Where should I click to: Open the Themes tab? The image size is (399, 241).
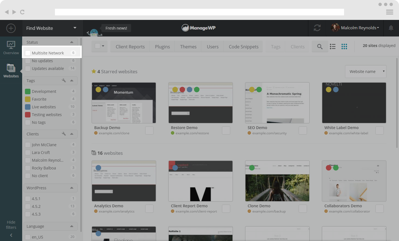pyautogui.click(x=188, y=47)
